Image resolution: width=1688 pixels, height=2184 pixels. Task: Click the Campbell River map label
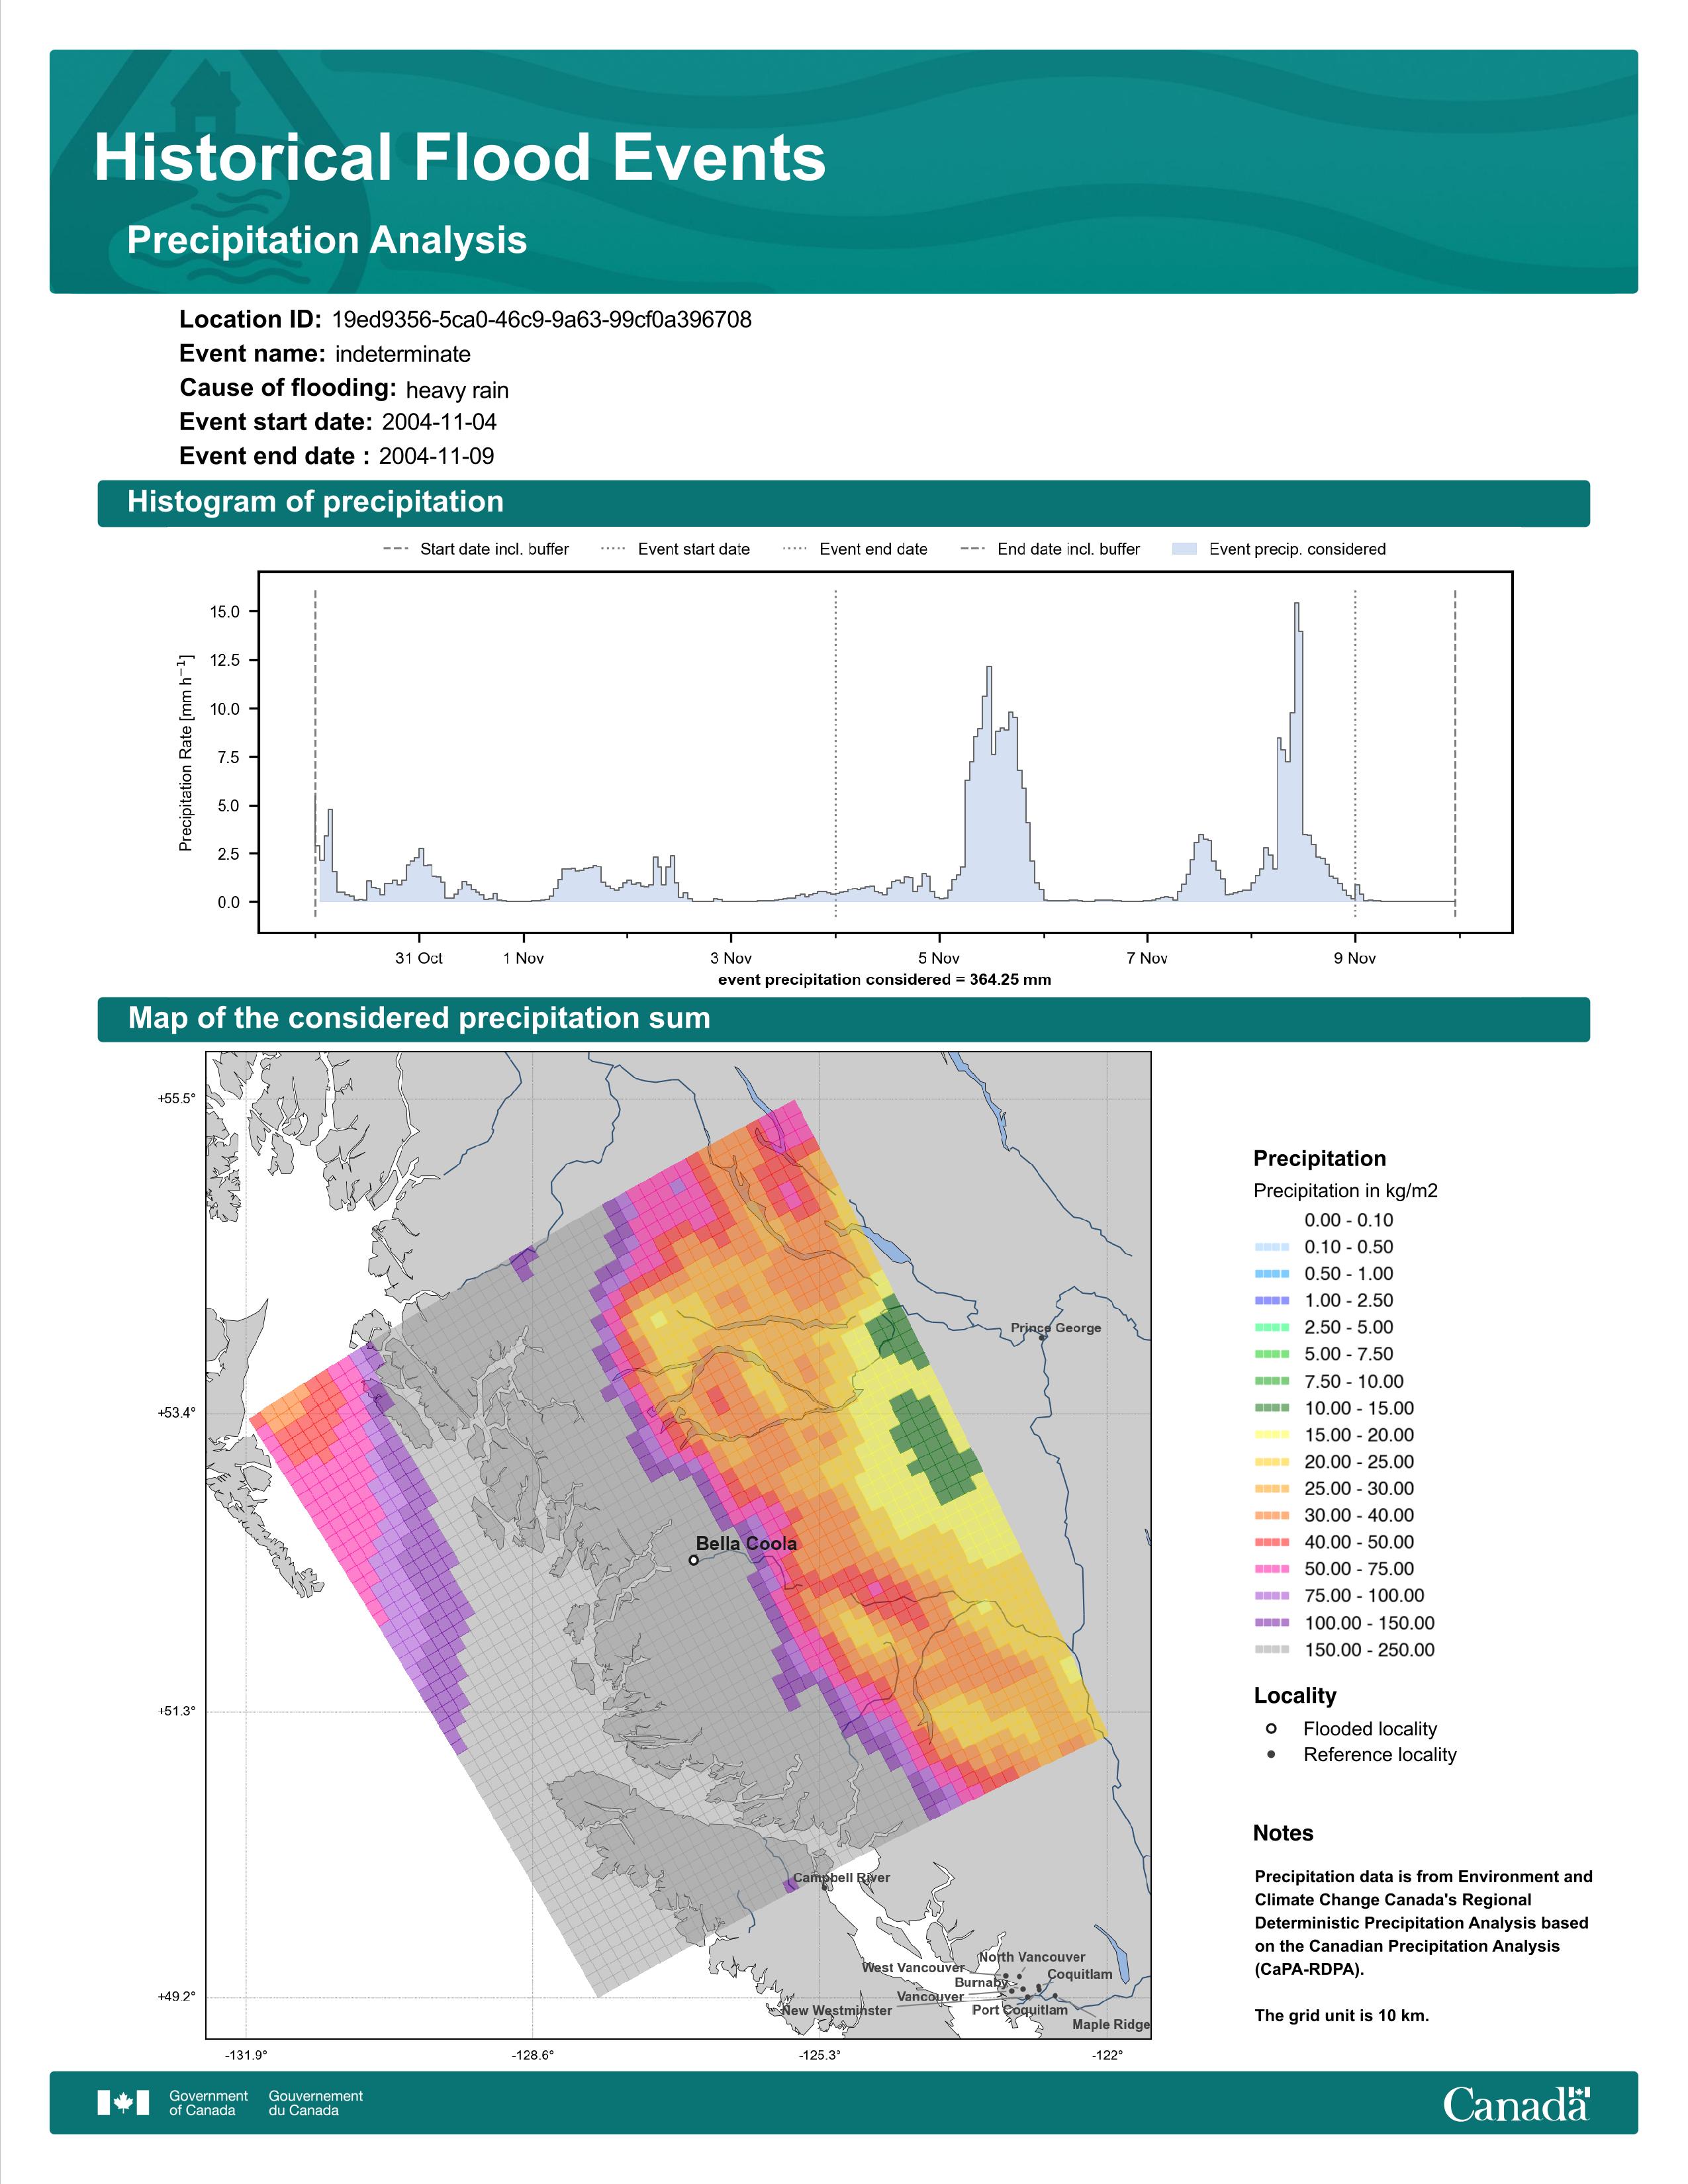pyautogui.click(x=842, y=1877)
